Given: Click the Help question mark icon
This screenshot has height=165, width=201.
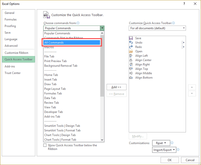Looking at the screenshot, I should coord(184,4).
